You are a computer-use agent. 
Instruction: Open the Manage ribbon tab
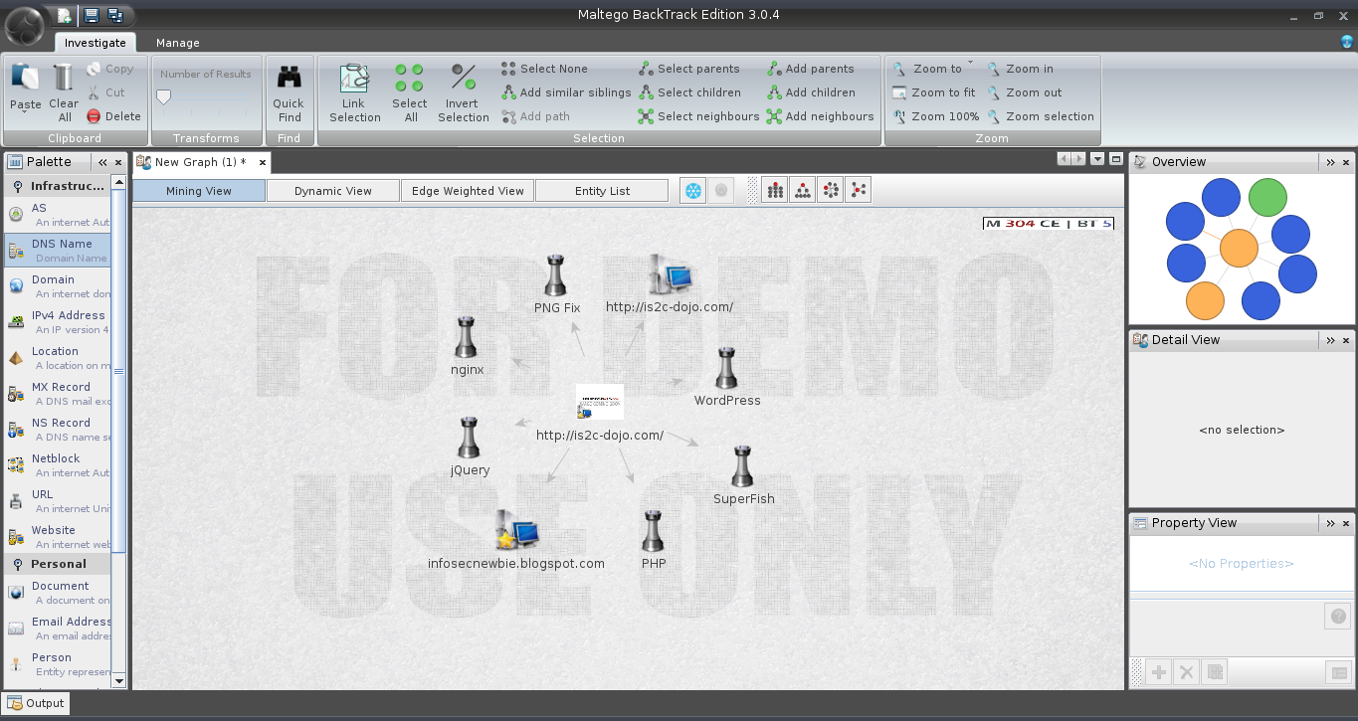tap(178, 43)
